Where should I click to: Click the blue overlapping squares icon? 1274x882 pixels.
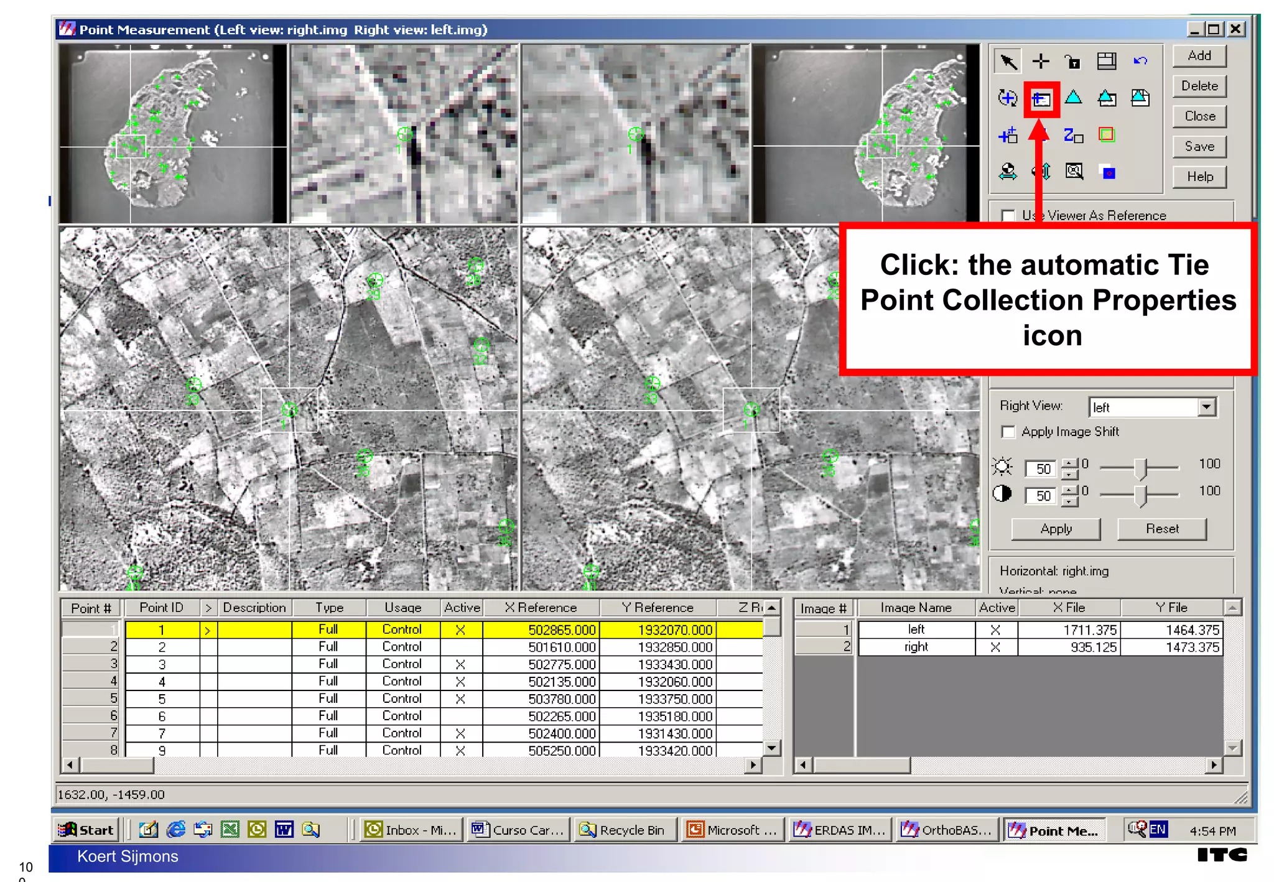pos(1109,172)
